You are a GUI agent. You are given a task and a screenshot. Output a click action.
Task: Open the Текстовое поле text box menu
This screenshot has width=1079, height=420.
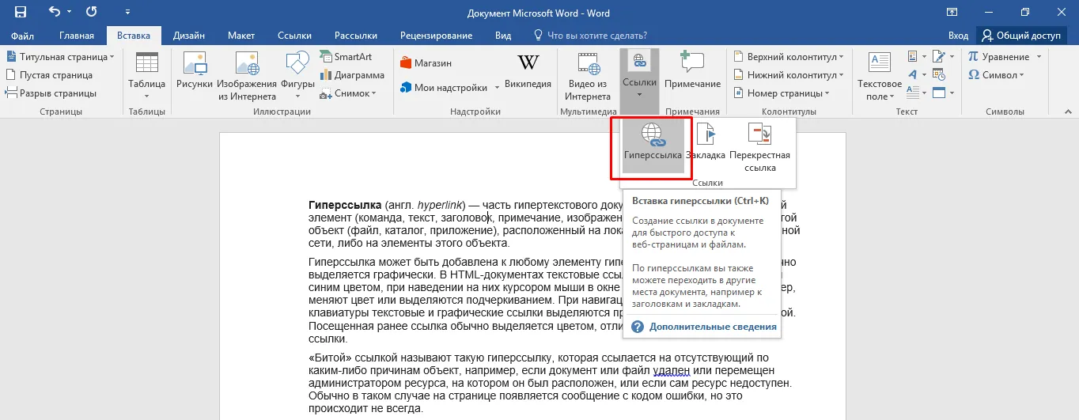coord(880,76)
